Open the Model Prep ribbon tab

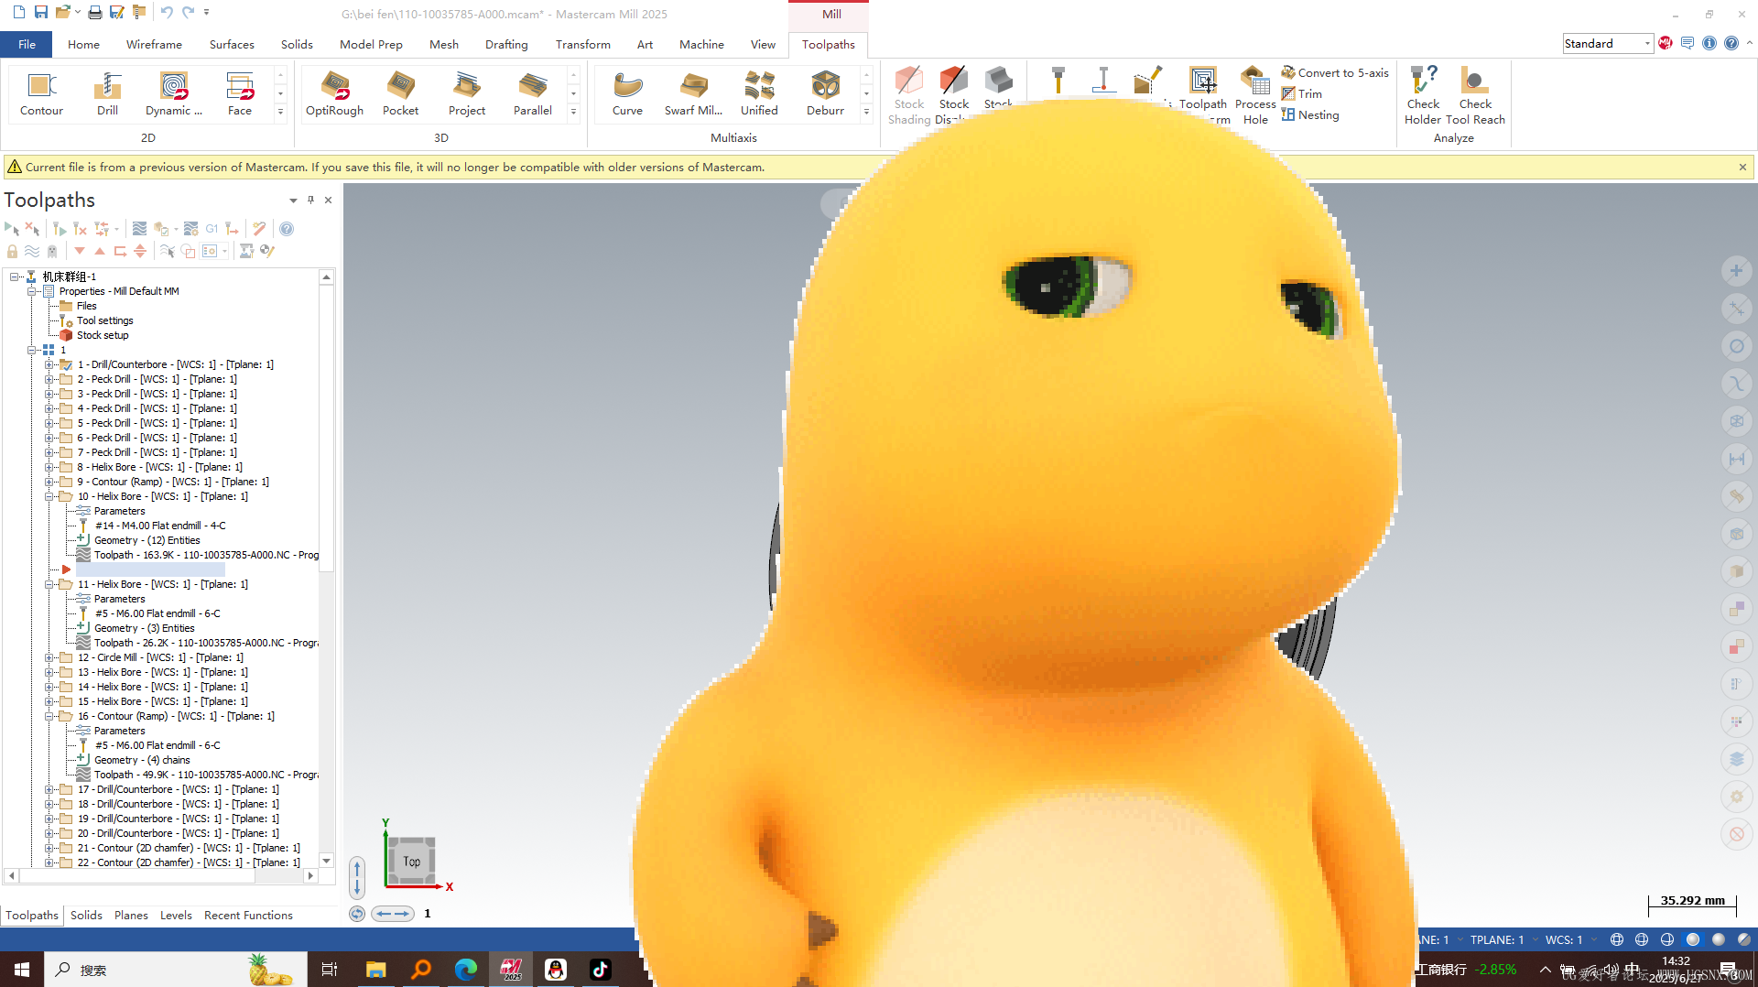pos(371,44)
